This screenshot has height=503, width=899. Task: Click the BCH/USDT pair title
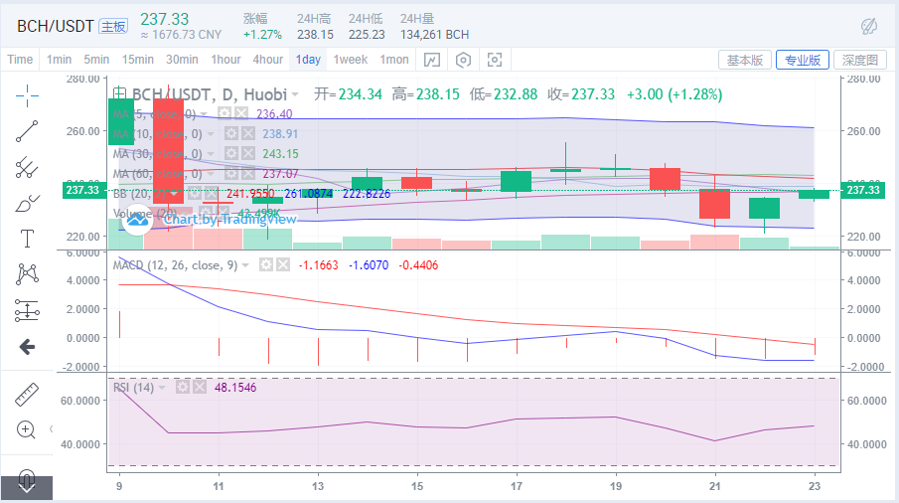click(x=55, y=27)
